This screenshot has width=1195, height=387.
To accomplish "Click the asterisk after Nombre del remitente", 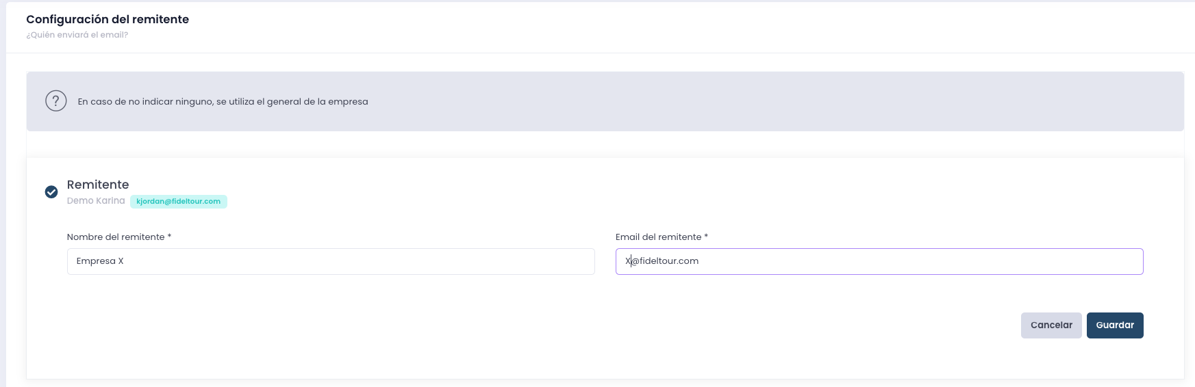I will 169,237.
